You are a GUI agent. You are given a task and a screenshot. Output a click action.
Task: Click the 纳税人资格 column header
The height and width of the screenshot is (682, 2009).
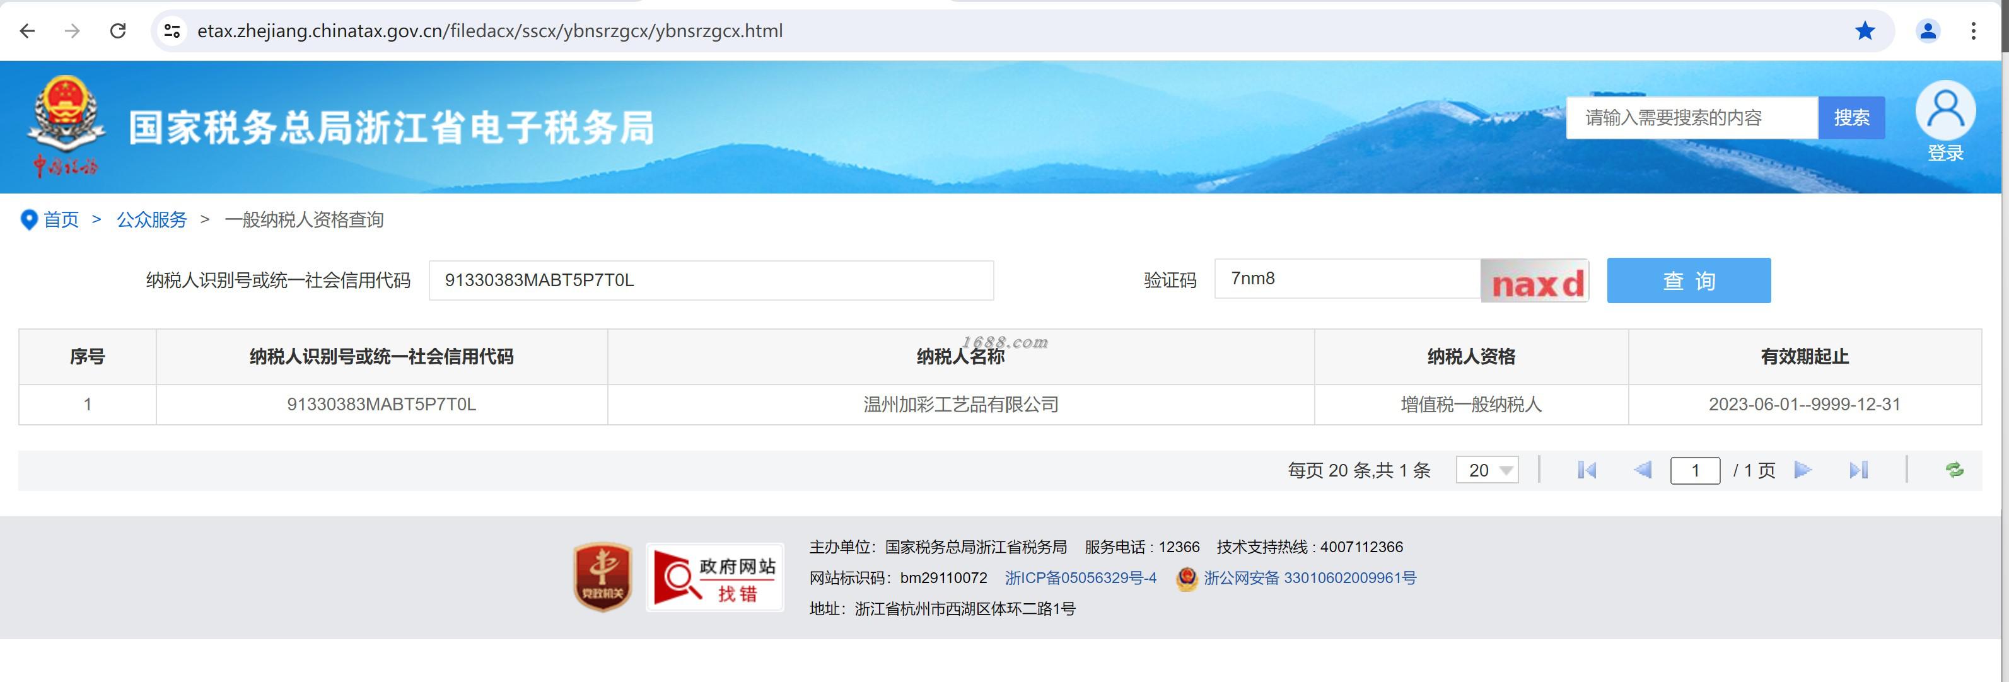[x=1471, y=357]
